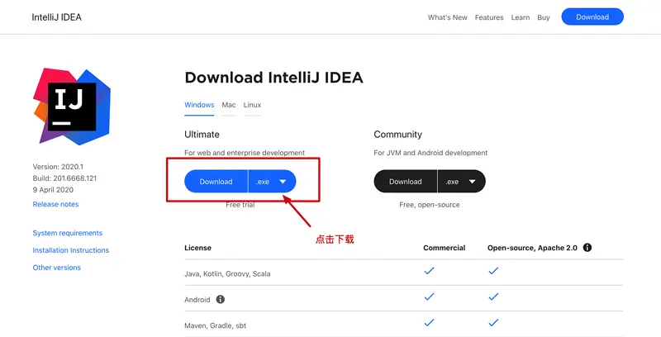Click the 'Ultimate' edition heading
Image resolution: width=661 pixels, height=337 pixels.
(202, 135)
